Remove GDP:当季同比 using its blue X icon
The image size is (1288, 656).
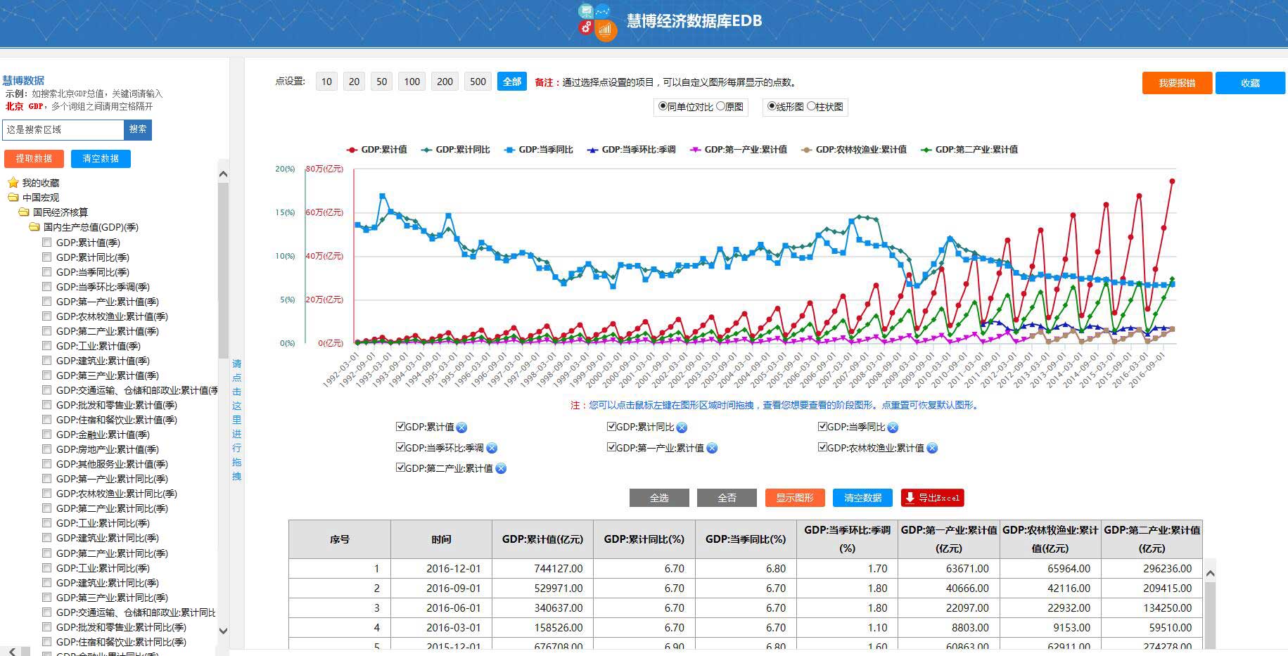pyautogui.click(x=893, y=427)
